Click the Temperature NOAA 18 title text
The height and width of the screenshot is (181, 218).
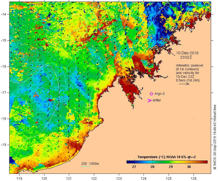[x=167, y=157]
